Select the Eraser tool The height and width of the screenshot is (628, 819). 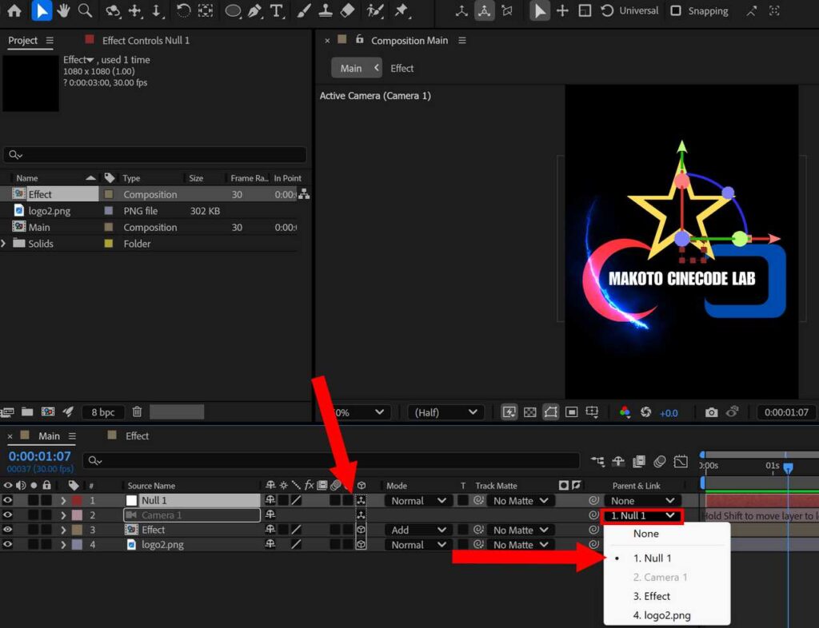(x=347, y=10)
